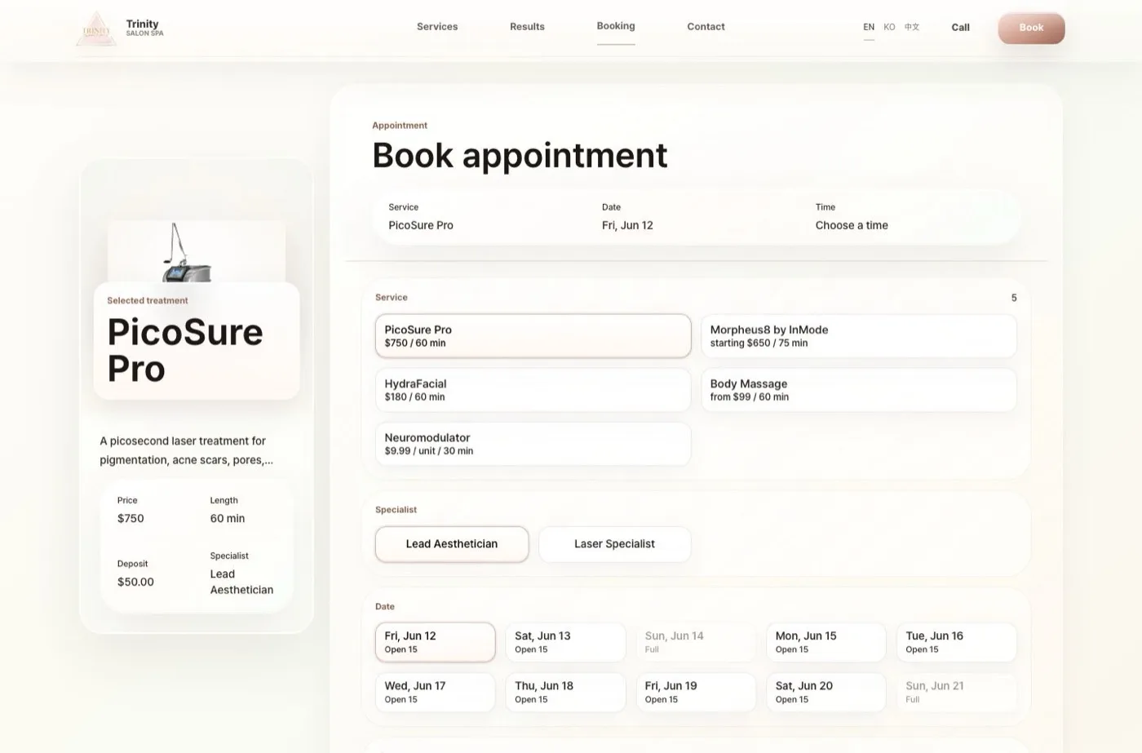Switch language to EN
Screen dimensions: 1142x753
click(869, 27)
